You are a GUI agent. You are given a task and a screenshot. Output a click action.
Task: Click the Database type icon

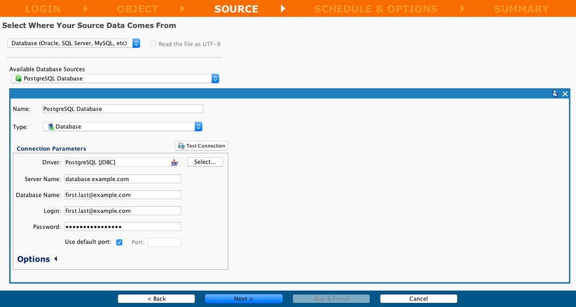50,127
